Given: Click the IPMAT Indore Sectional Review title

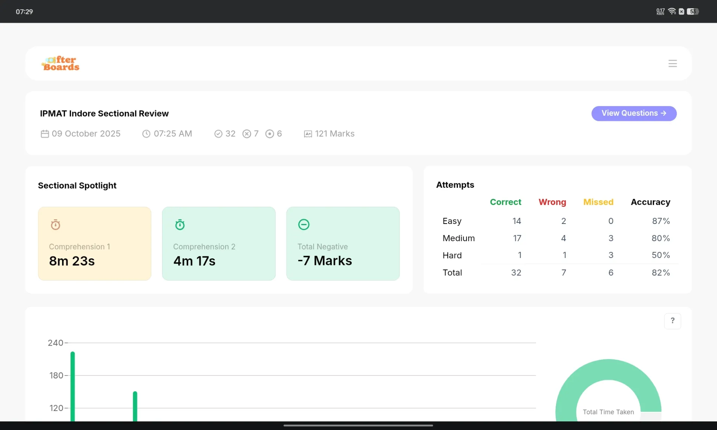Looking at the screenshot, I should [104, 113].
